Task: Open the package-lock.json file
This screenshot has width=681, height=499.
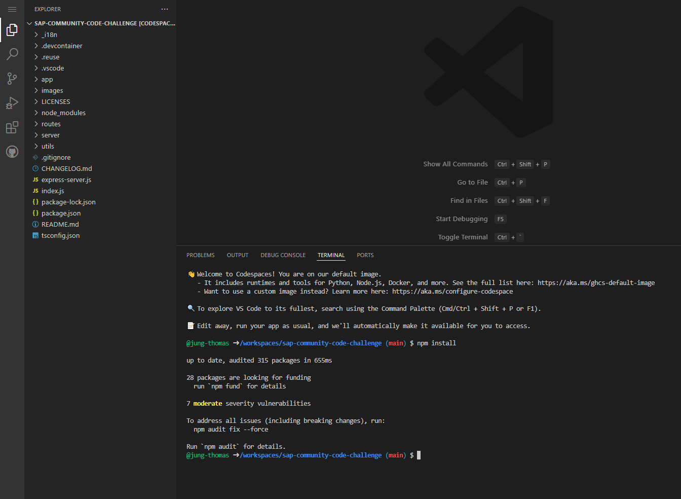Action: click(68, 202)
